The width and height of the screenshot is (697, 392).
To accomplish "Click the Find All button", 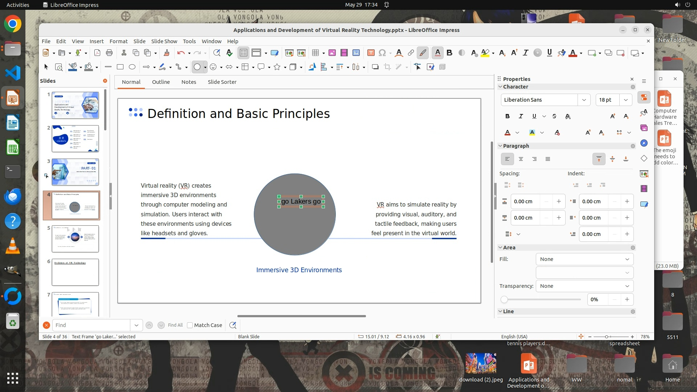I will tap(175, 325).
